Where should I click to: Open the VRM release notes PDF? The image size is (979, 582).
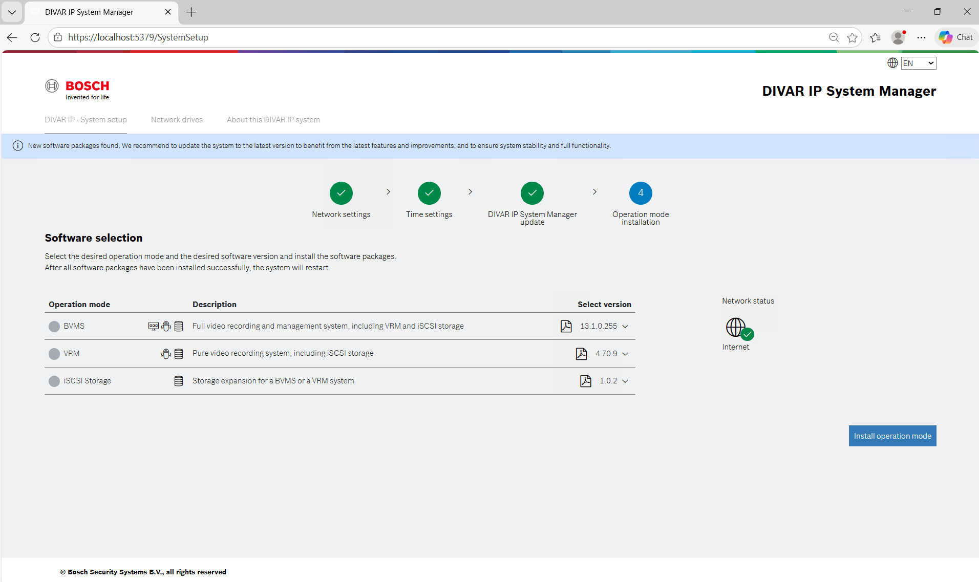pos(581,353)
